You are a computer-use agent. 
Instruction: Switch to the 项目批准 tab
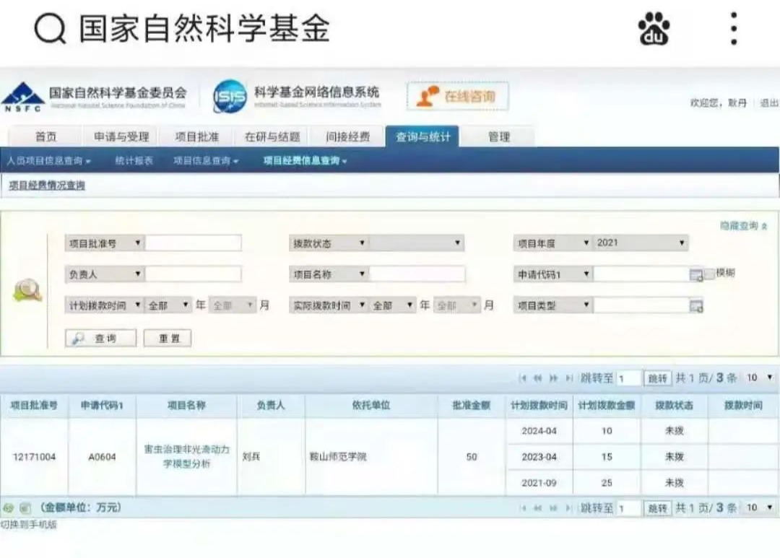[x=196, y=136]
